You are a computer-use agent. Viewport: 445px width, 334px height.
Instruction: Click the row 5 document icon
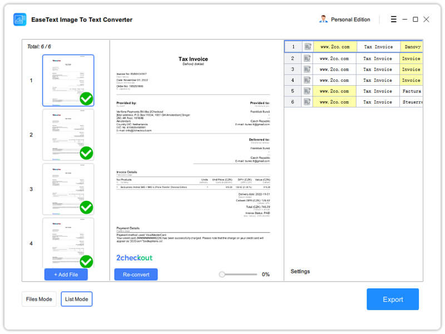307,91
